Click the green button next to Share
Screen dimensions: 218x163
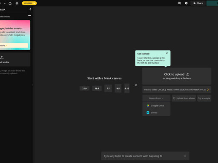click(x=212, y=3)
